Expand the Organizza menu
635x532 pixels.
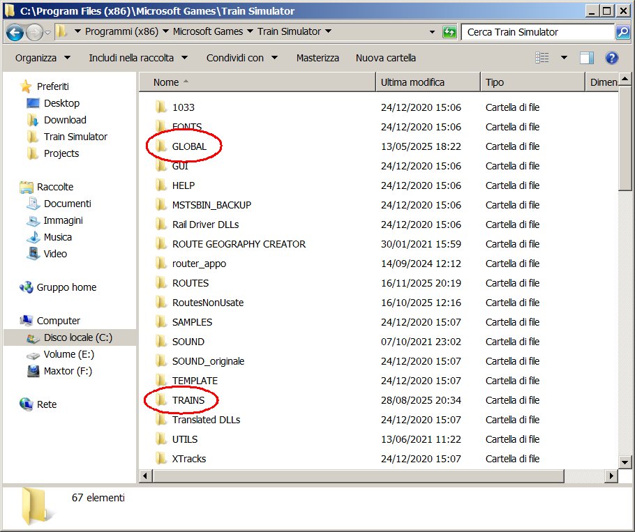tap(43, 58)
